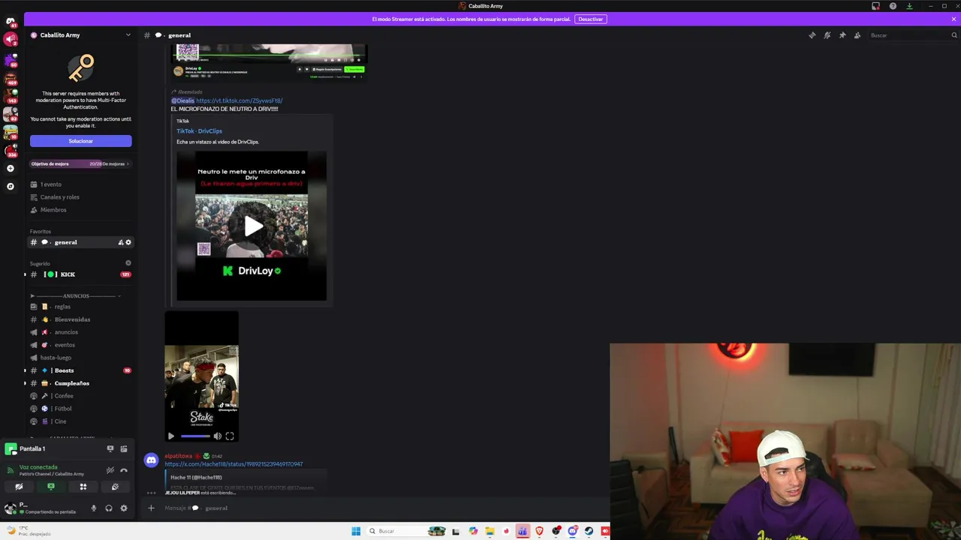The image size is (961, 540).
Task: Dismiss the Sugerido section close icon
Action: click(x=128, y=263)
